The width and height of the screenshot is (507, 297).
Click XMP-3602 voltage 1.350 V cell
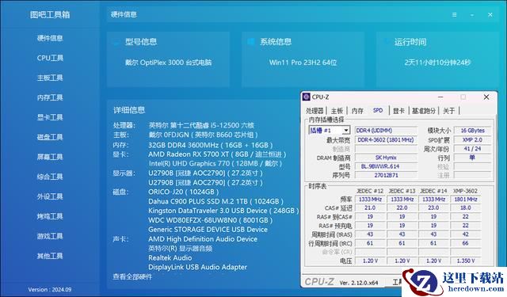pyautogui.click(x=466, y=261)
